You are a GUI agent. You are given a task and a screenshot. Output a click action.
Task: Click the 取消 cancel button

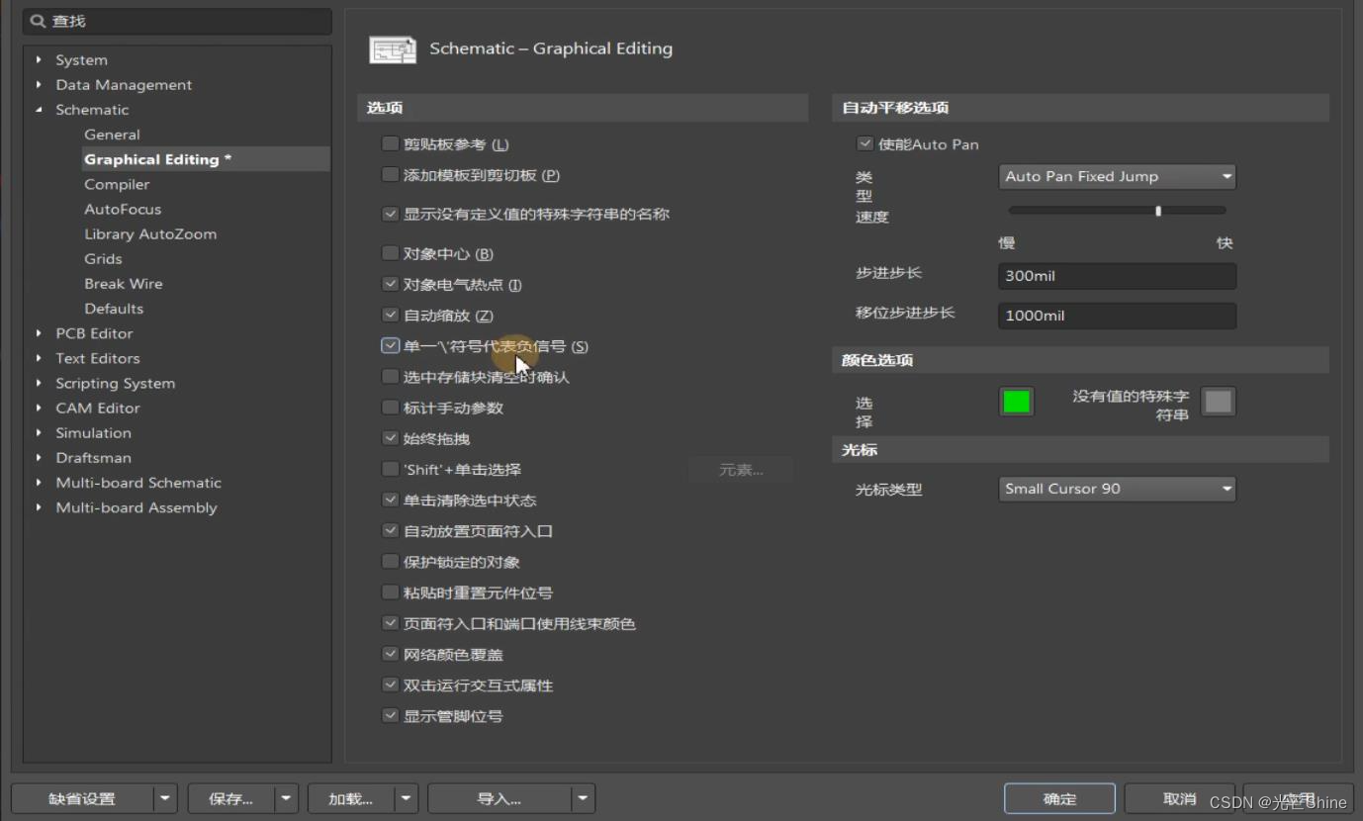point(1179,798)
